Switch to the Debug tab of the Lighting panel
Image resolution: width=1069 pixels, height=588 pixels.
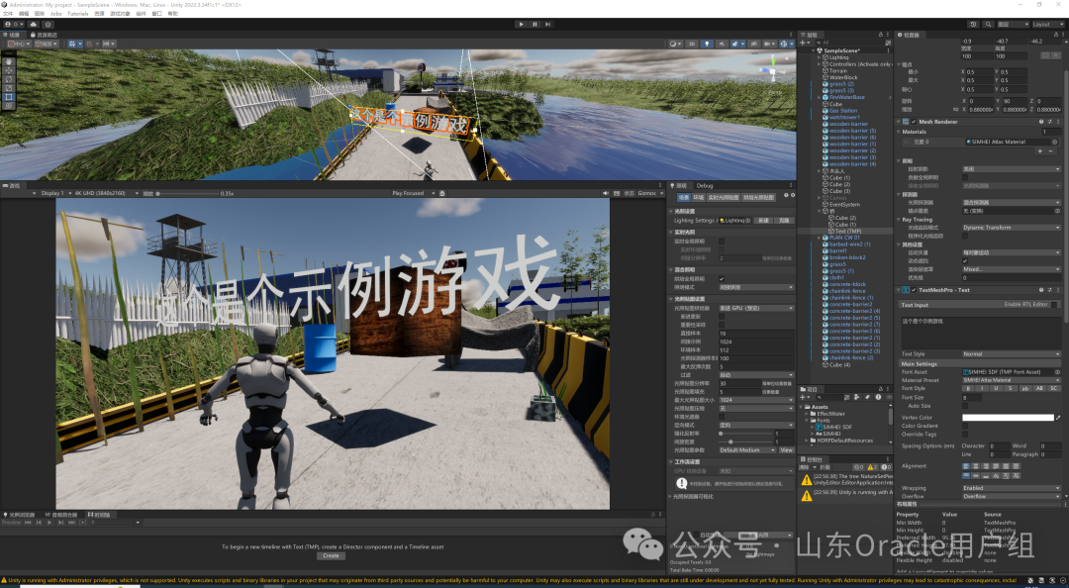[x=705, y=185]
